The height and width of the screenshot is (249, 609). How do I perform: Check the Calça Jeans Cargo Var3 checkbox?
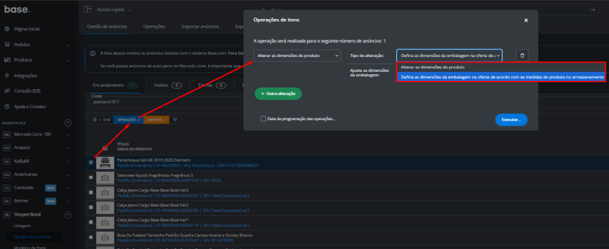click(91, 193)
